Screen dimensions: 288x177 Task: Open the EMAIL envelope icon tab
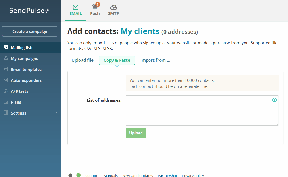[75, 7]
